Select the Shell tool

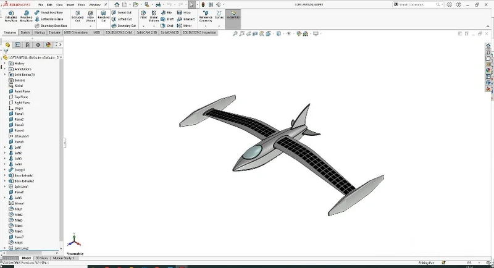point(167,25)
